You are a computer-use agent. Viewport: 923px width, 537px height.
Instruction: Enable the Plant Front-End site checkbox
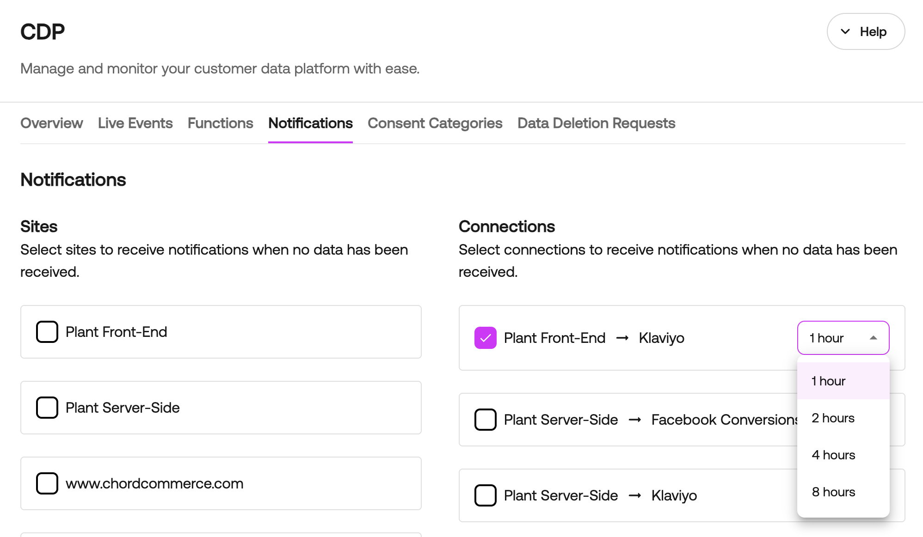[47, 332]
